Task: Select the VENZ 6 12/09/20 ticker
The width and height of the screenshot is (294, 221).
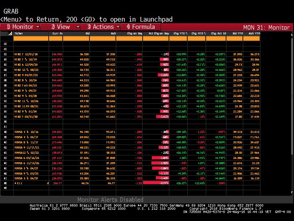Action: 26,64
